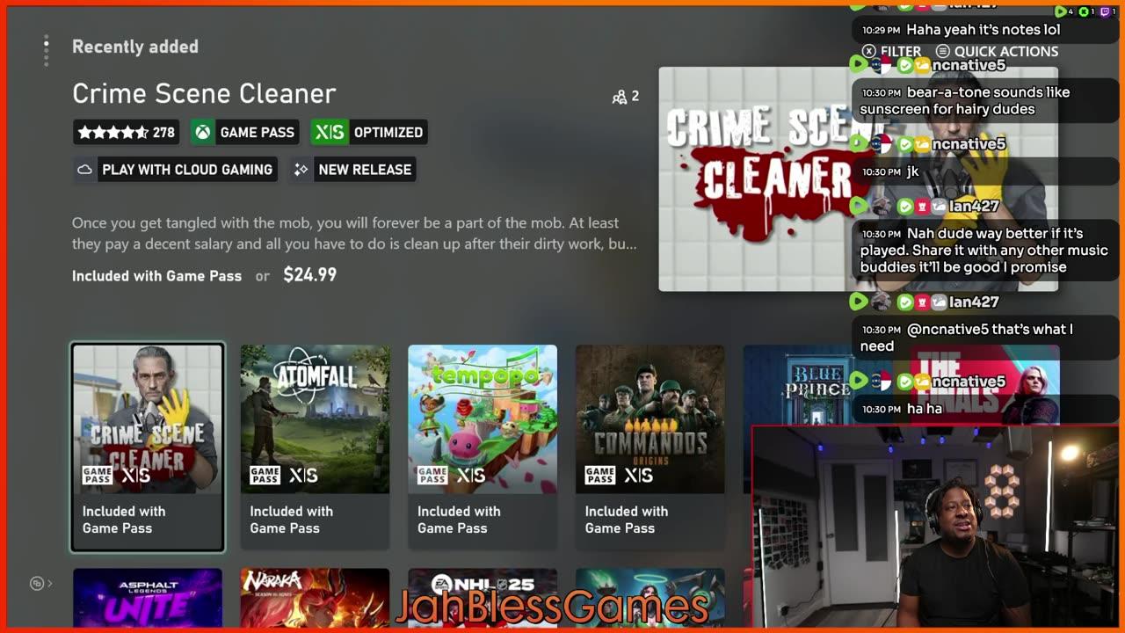Click the controller expand icon at bottom left
Image resolution: width=1125 pixels, height=633 pixels.
tap(40, 583)
